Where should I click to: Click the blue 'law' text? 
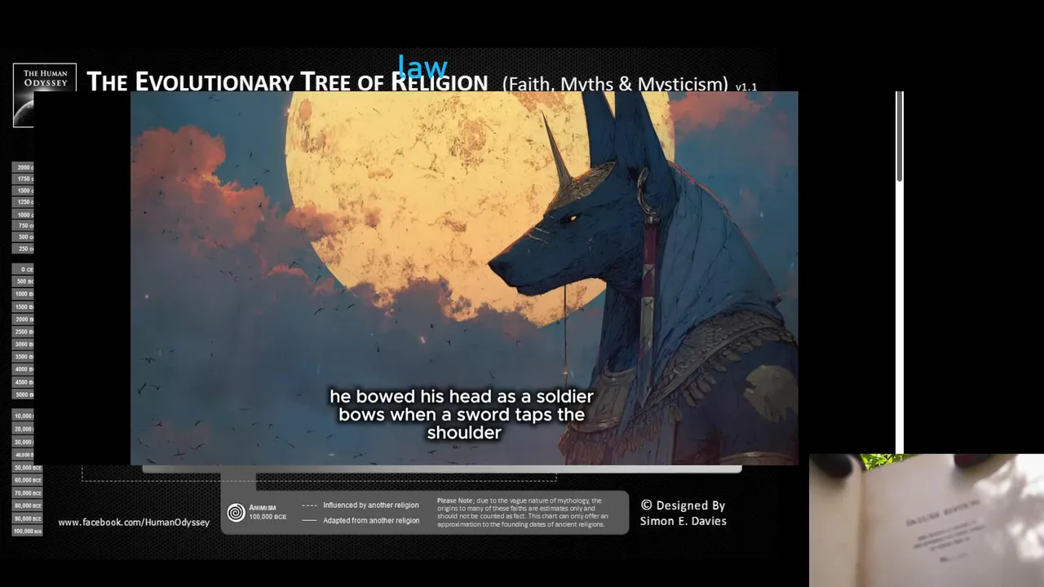422,66
